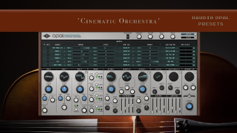Open the destination dropdown in the third matrix row
Image resolution: width=237 pixels, height=133 pixels.
pos(171,55)
